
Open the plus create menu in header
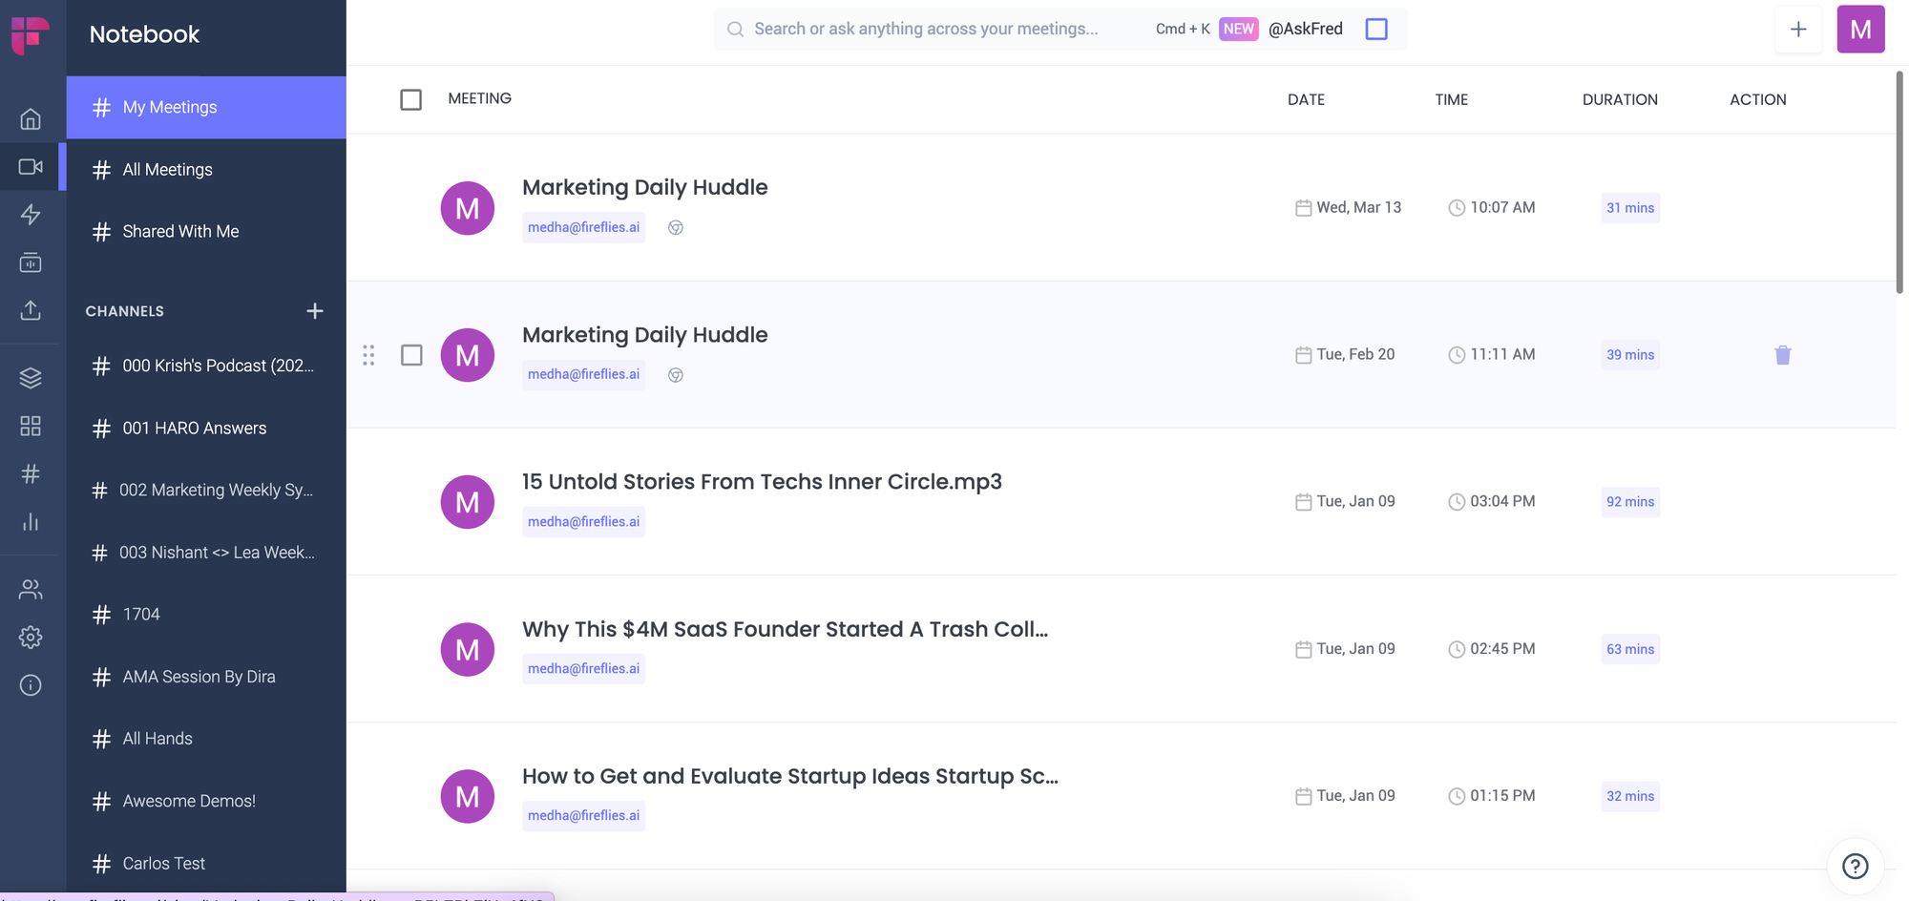click(x=1798, y=30)
